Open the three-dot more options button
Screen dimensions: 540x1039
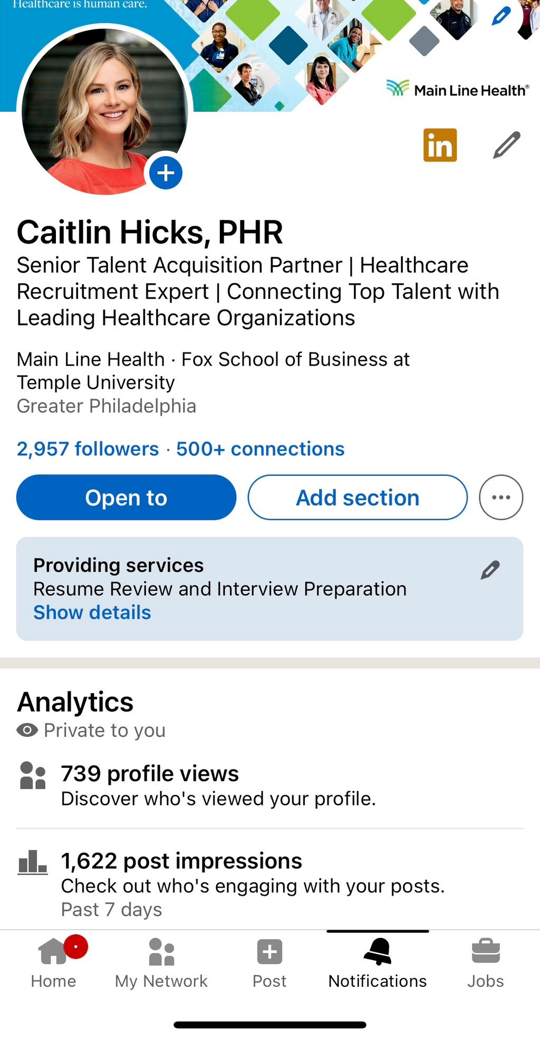click(x=501, y=497)
